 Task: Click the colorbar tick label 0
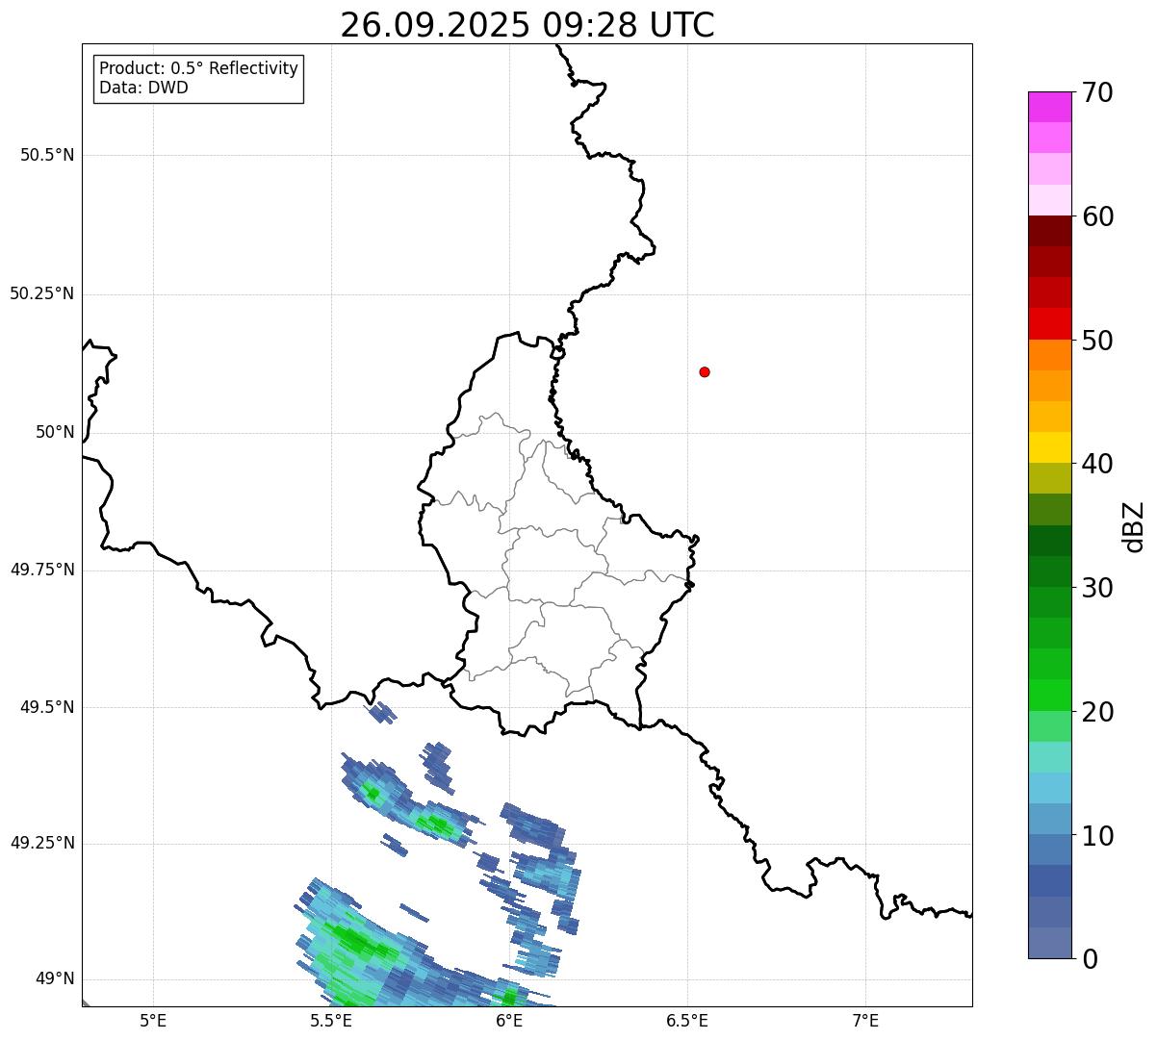[1090, 959]
